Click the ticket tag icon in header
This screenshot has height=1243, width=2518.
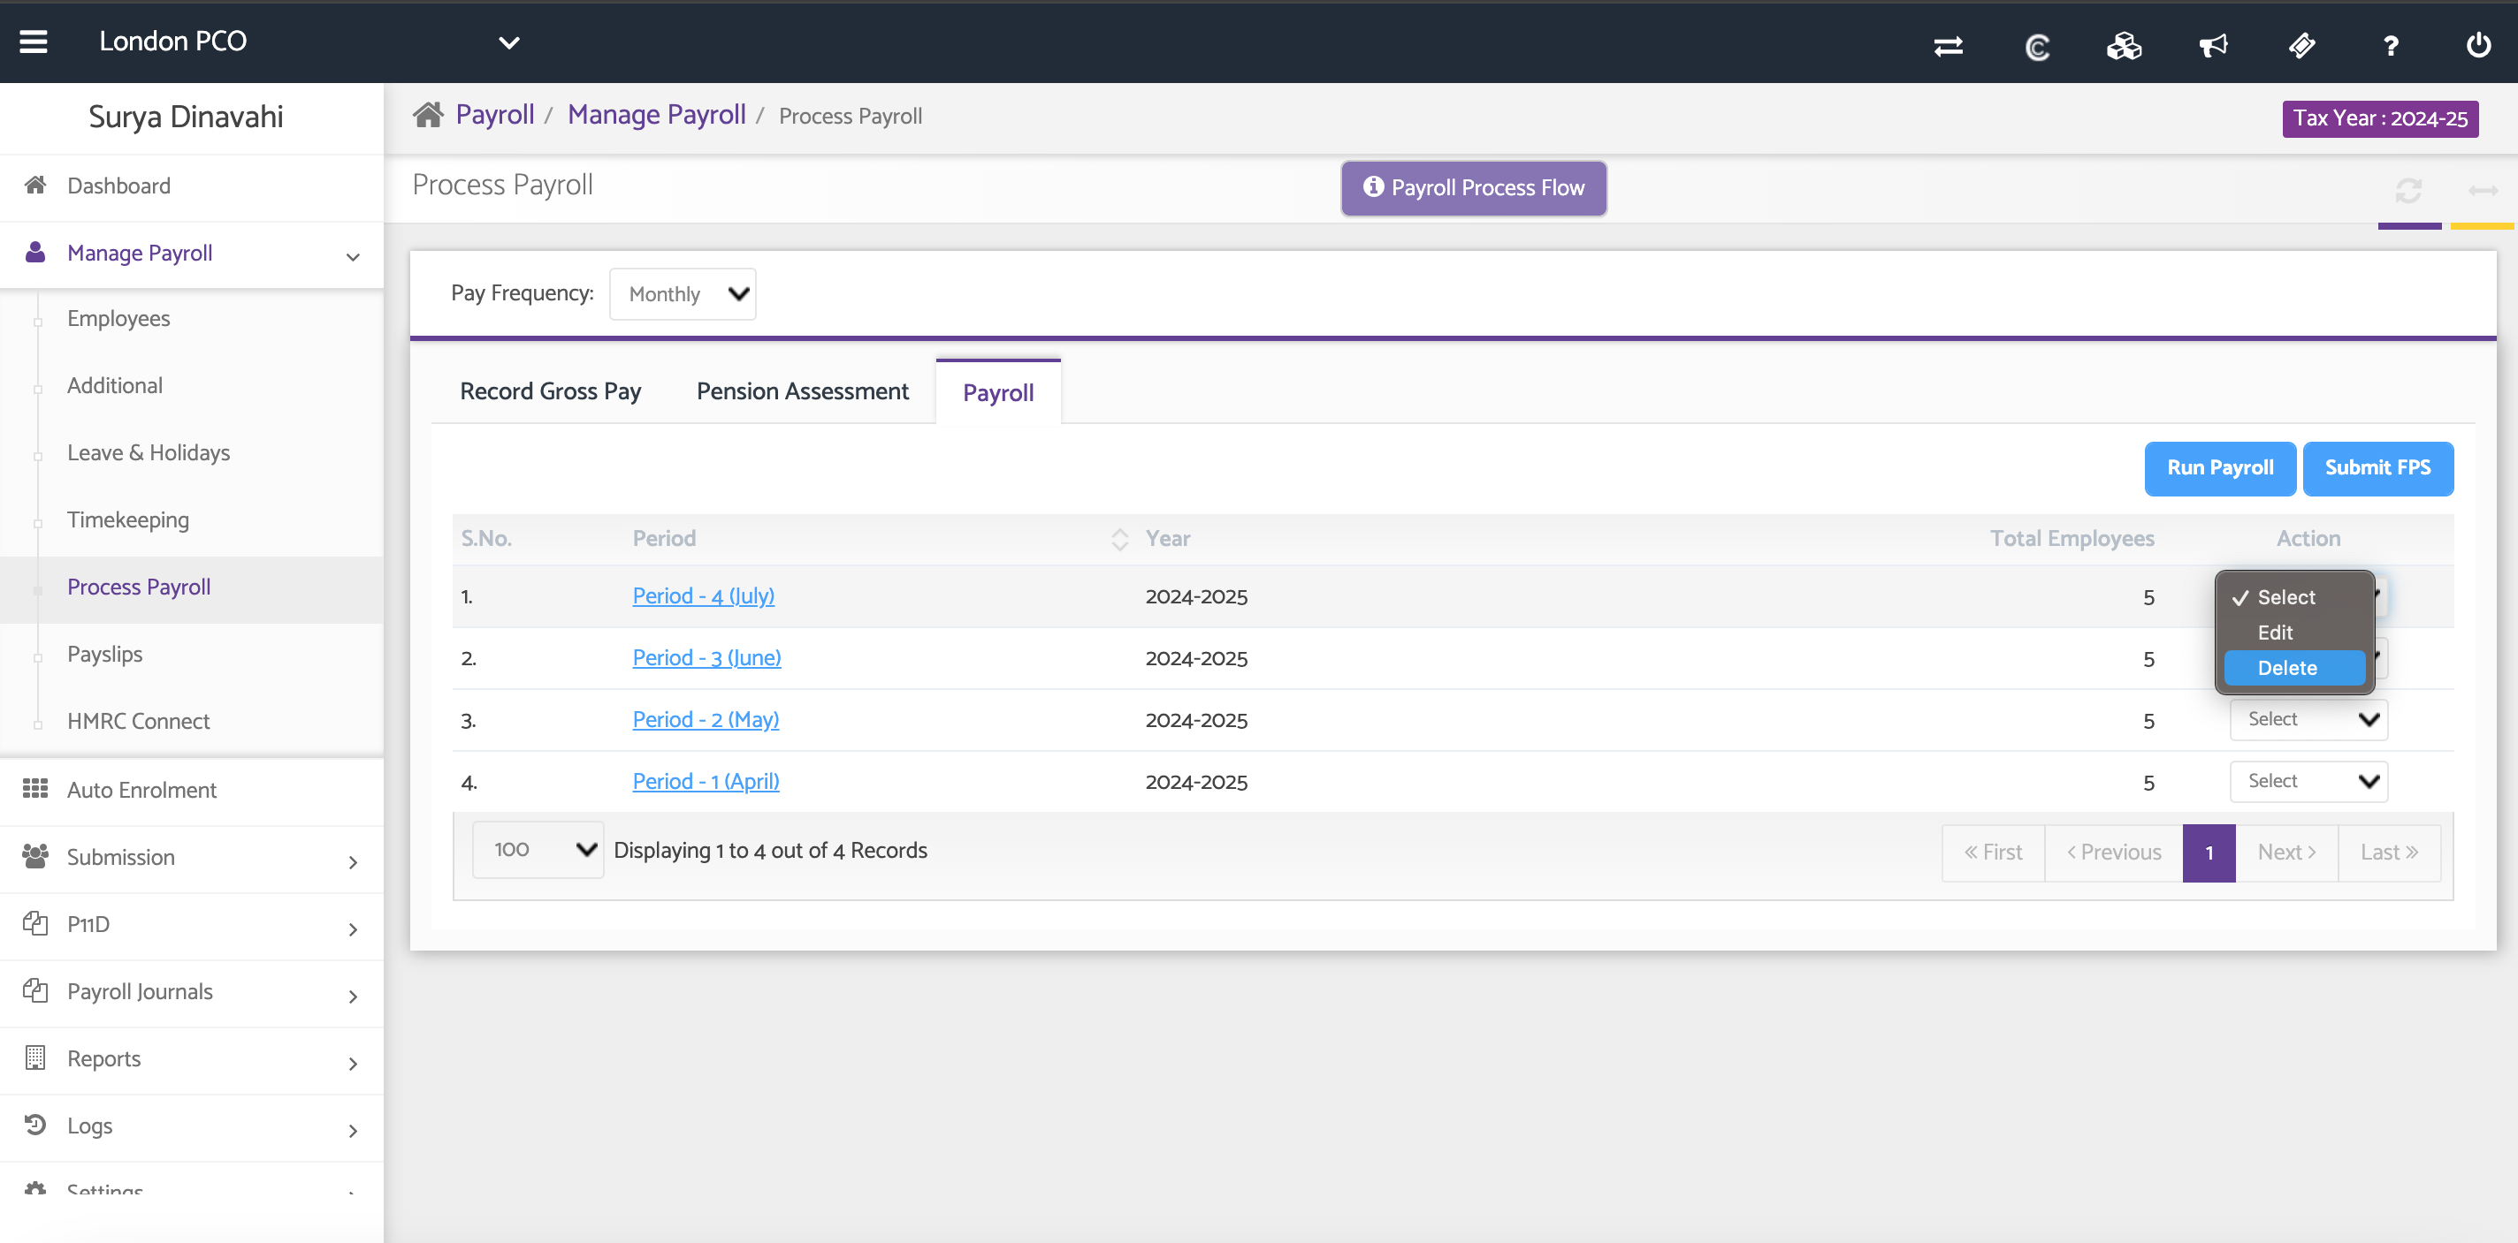click(x=2302, y=46)
